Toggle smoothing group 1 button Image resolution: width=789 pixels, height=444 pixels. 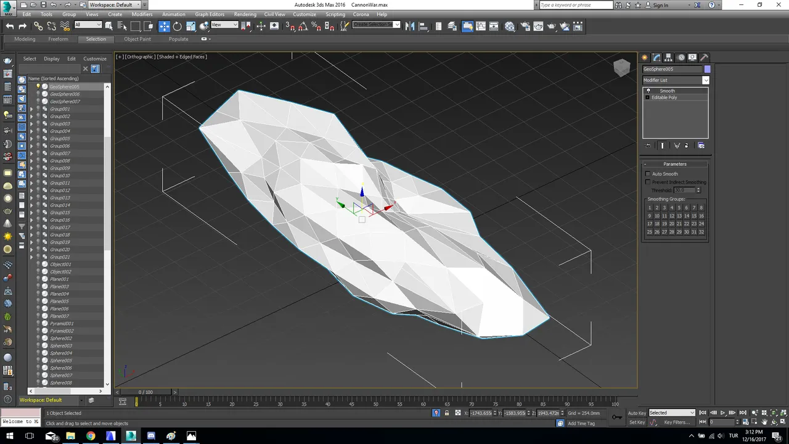[649, 208]
